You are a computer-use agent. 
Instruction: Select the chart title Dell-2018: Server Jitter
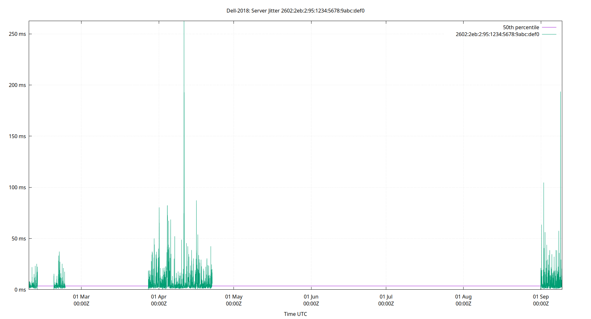pos(295,11)
